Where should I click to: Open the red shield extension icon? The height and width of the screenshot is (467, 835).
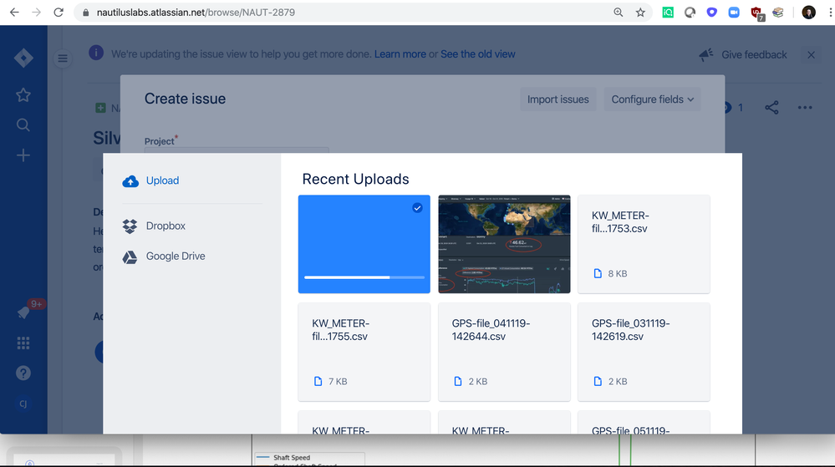[756, 13]
